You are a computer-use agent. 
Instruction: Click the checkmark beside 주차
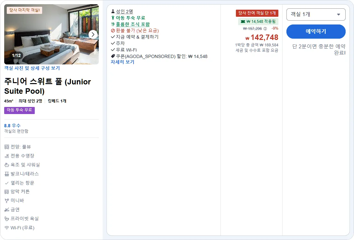click(113, 43)
